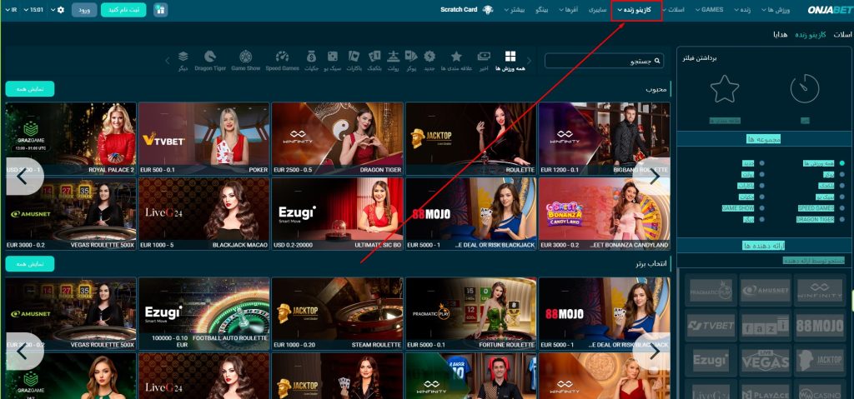Click the ورود login button
The image size is (854, 399).
click(84, 10)
